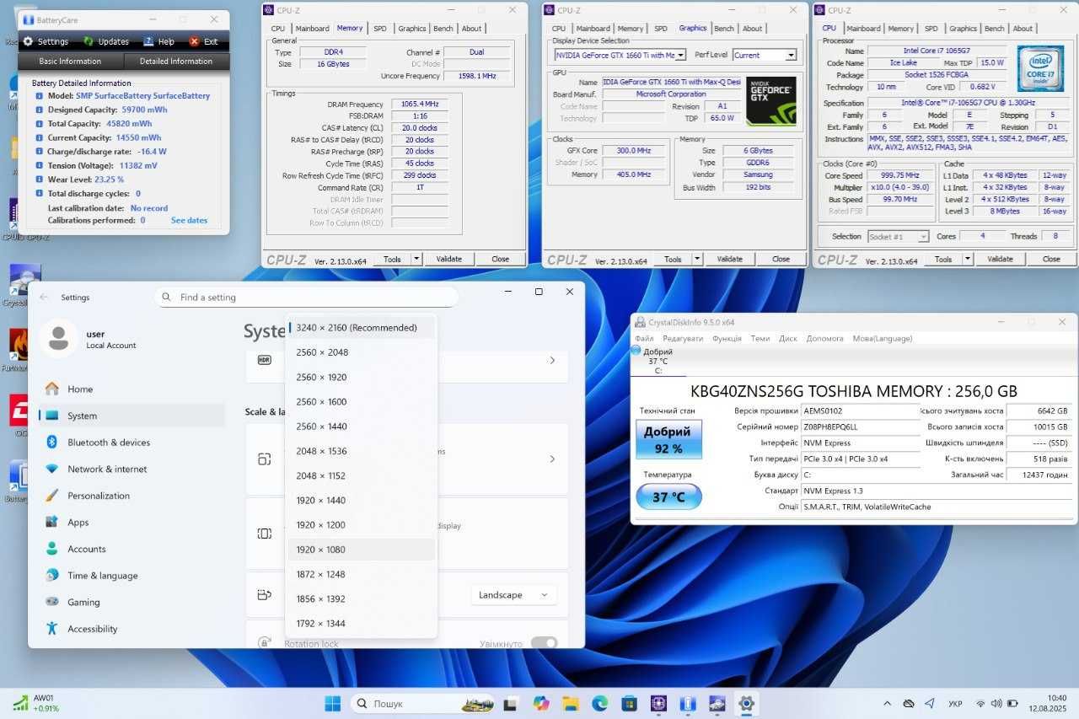1079x719 pixels.
Task: Open Bench tab in CPU-Z Graphics window
Action: (724, 28)
